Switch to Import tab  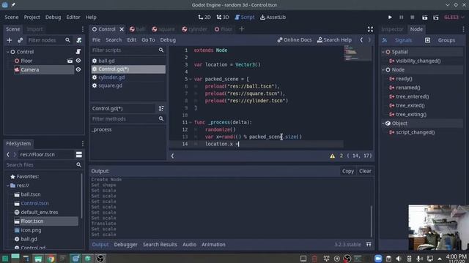point(35,29)
